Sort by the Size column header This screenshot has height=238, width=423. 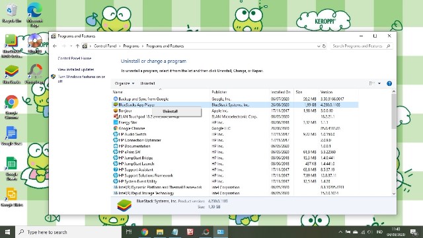coord(306,92)
